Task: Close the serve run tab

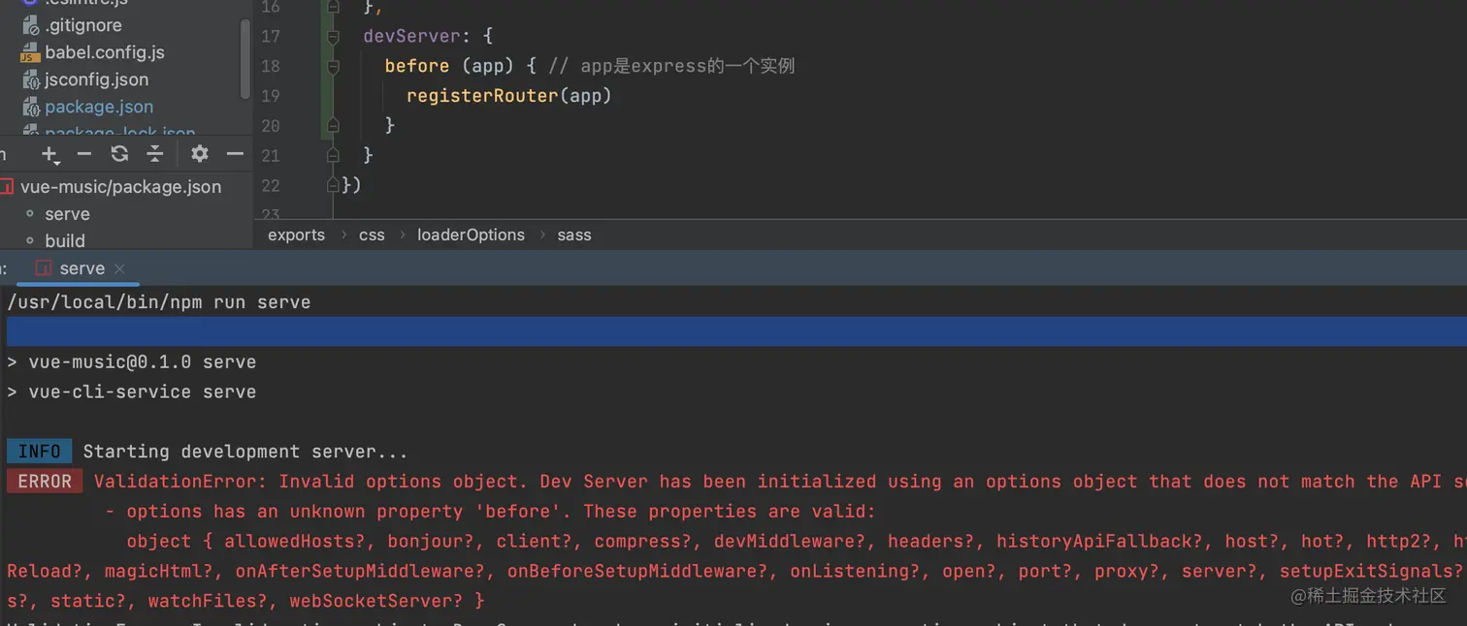Action: tap(119, 268)
